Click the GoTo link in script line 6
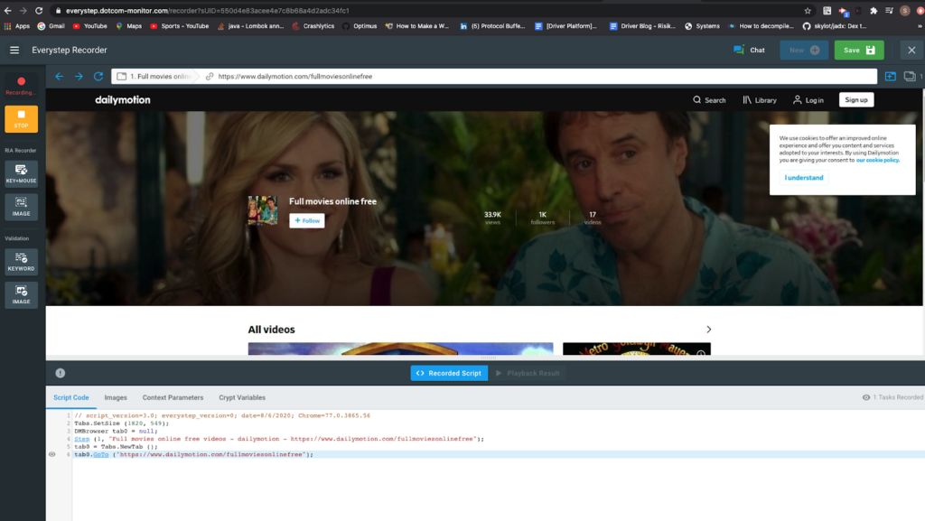This screenshot has height=521, width=925. pyautogui.click(x=101, y=454)
